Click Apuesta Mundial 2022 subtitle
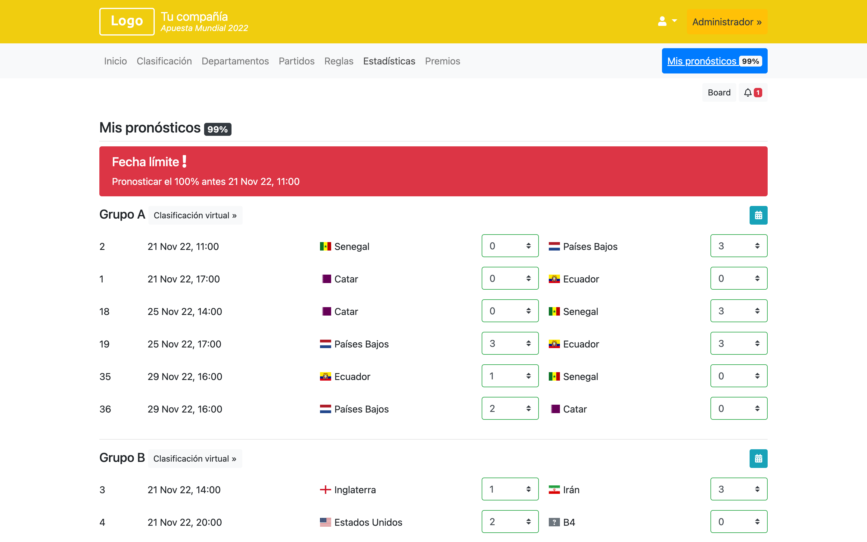Screen dimensions: 867x542 (204, 28)
